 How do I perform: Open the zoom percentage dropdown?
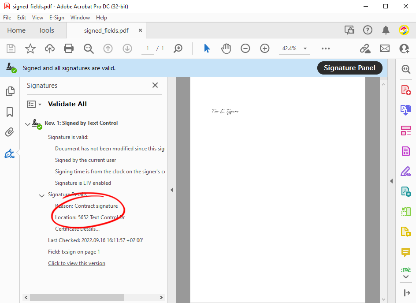click(x=305, y=49)
